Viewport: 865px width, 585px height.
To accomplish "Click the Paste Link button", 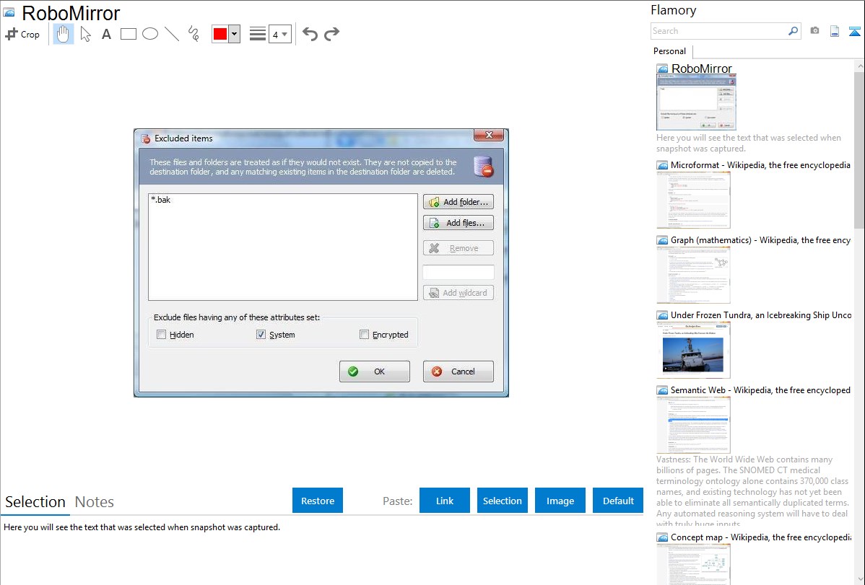I will point(445,501).
